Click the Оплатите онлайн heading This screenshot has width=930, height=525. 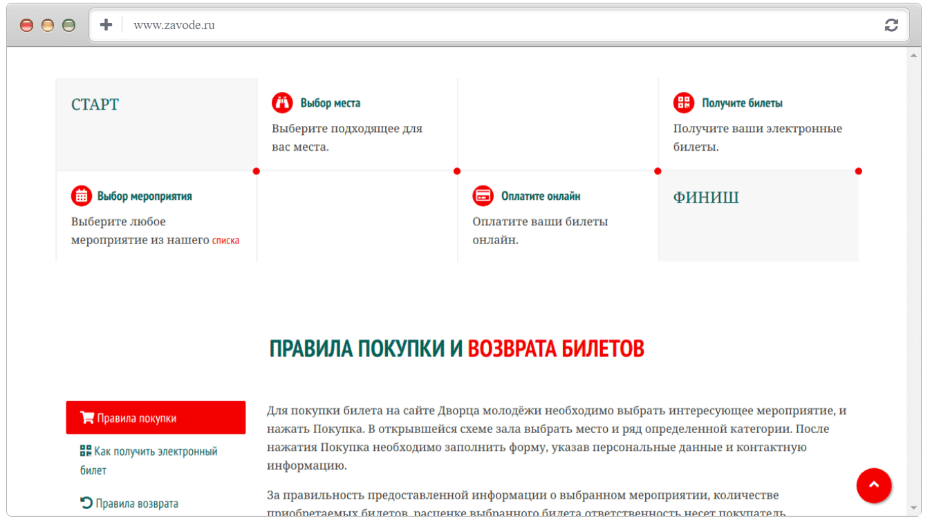pos(541,196)
